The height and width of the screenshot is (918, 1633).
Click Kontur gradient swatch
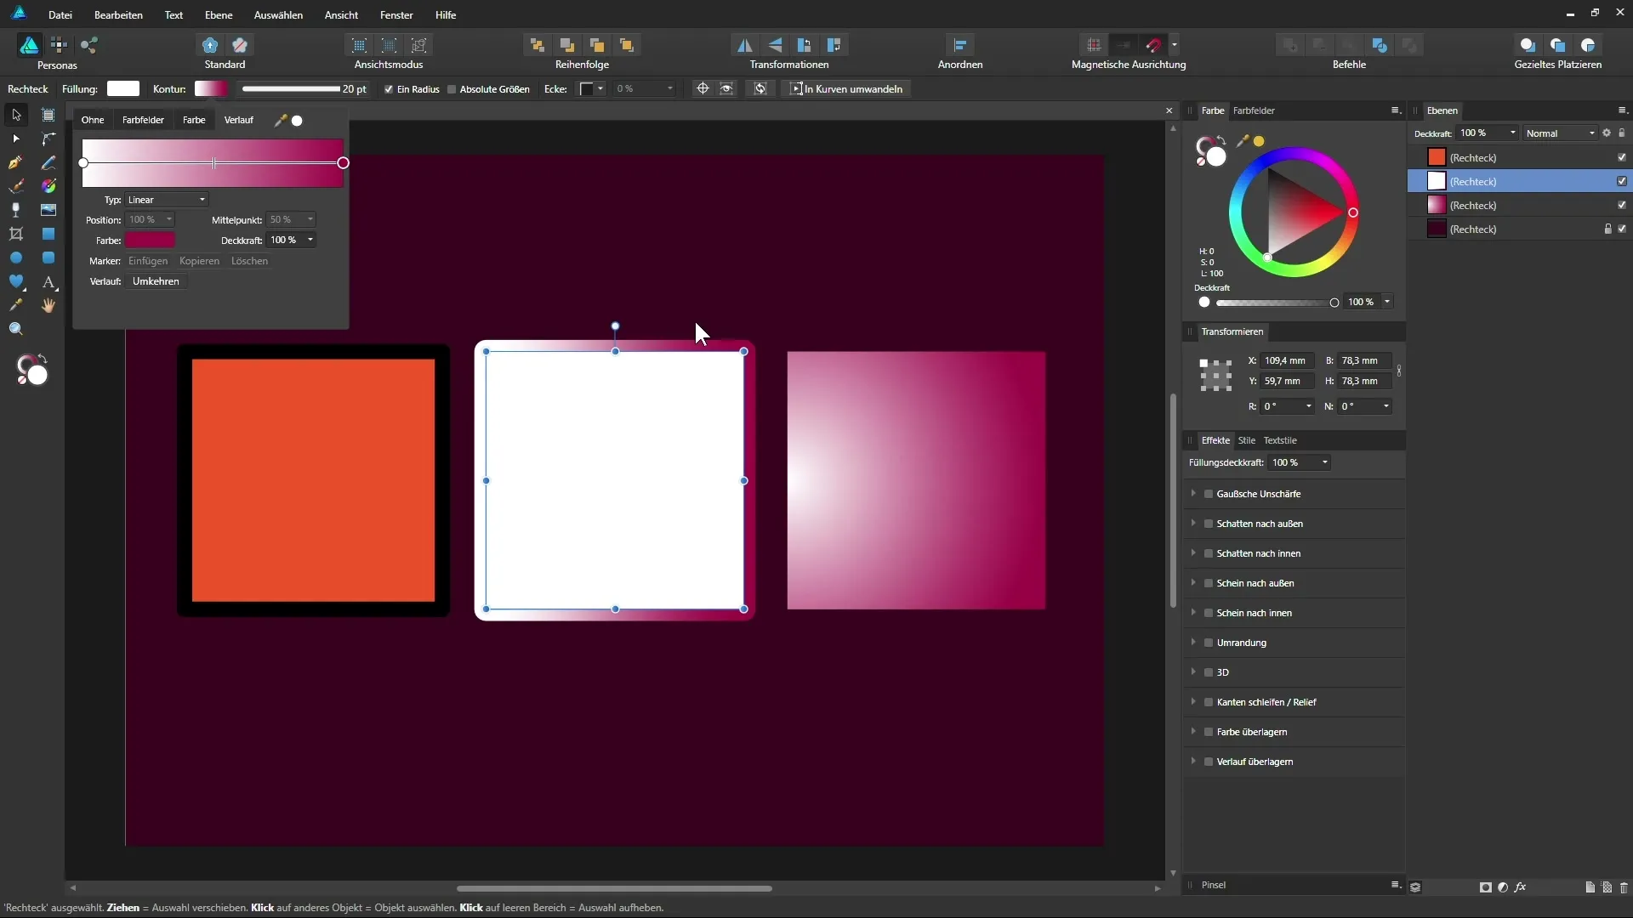[x=211, y=89]
